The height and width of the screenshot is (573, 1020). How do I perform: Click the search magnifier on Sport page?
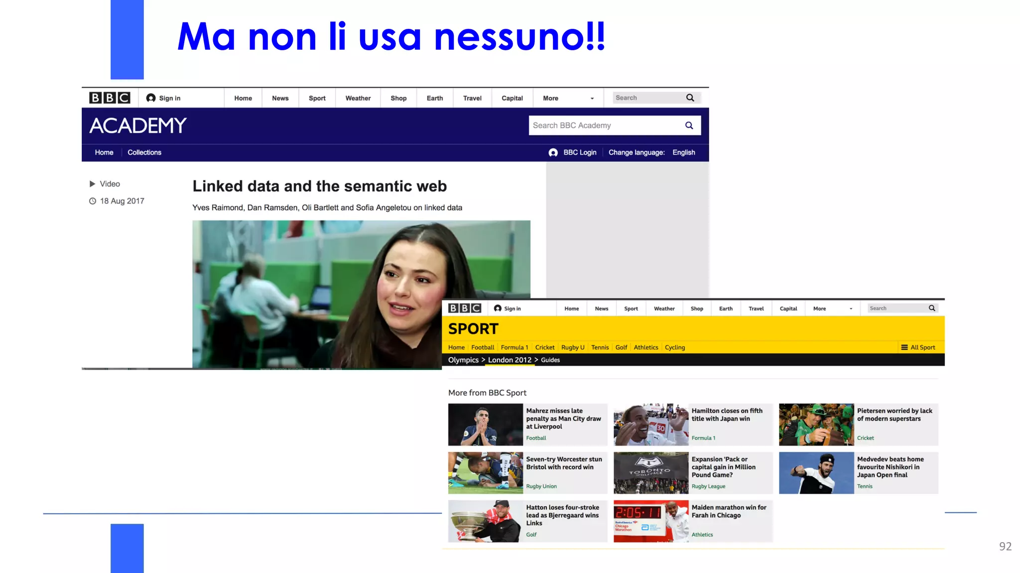pos(932,308)
